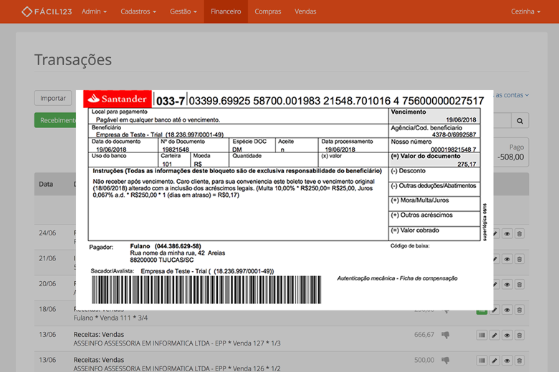Open the Vendas menu item

click(305, 11)
